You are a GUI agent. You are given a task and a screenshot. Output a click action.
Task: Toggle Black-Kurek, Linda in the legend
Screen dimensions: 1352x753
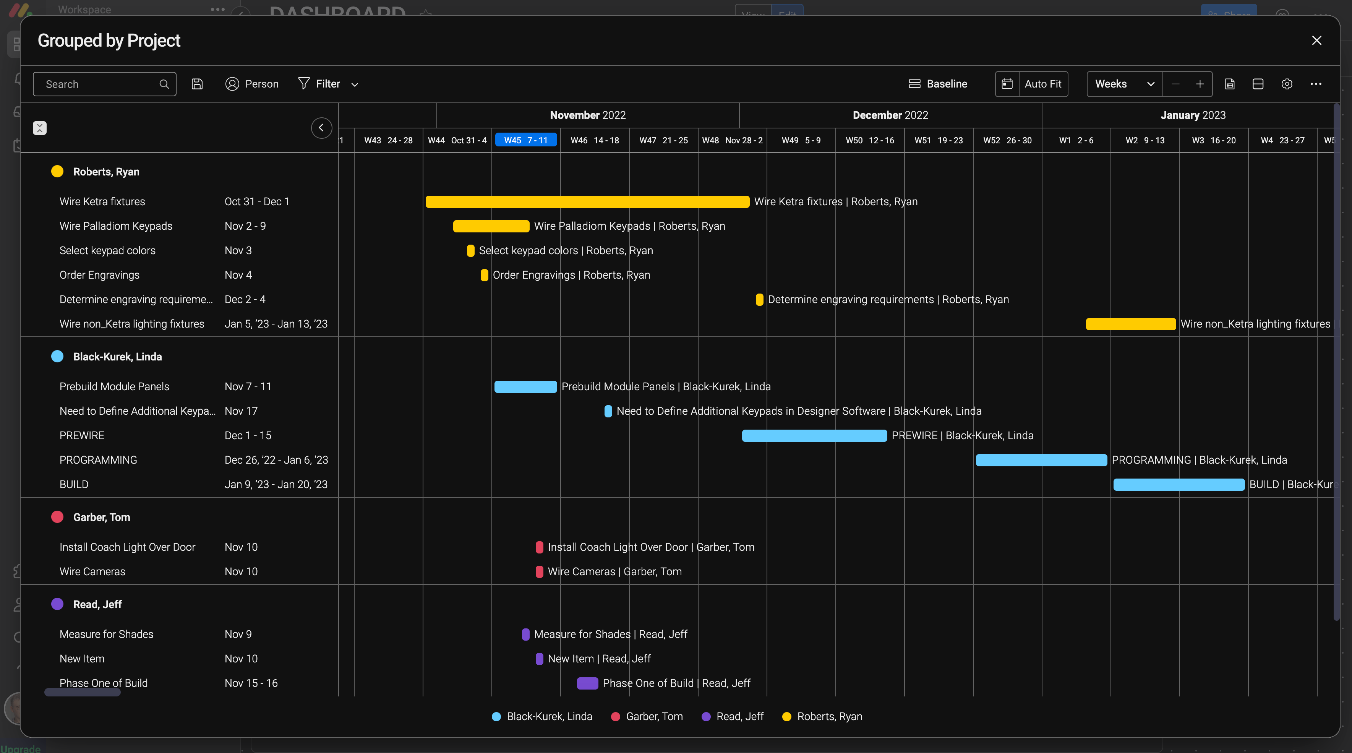tap(541, 717)
